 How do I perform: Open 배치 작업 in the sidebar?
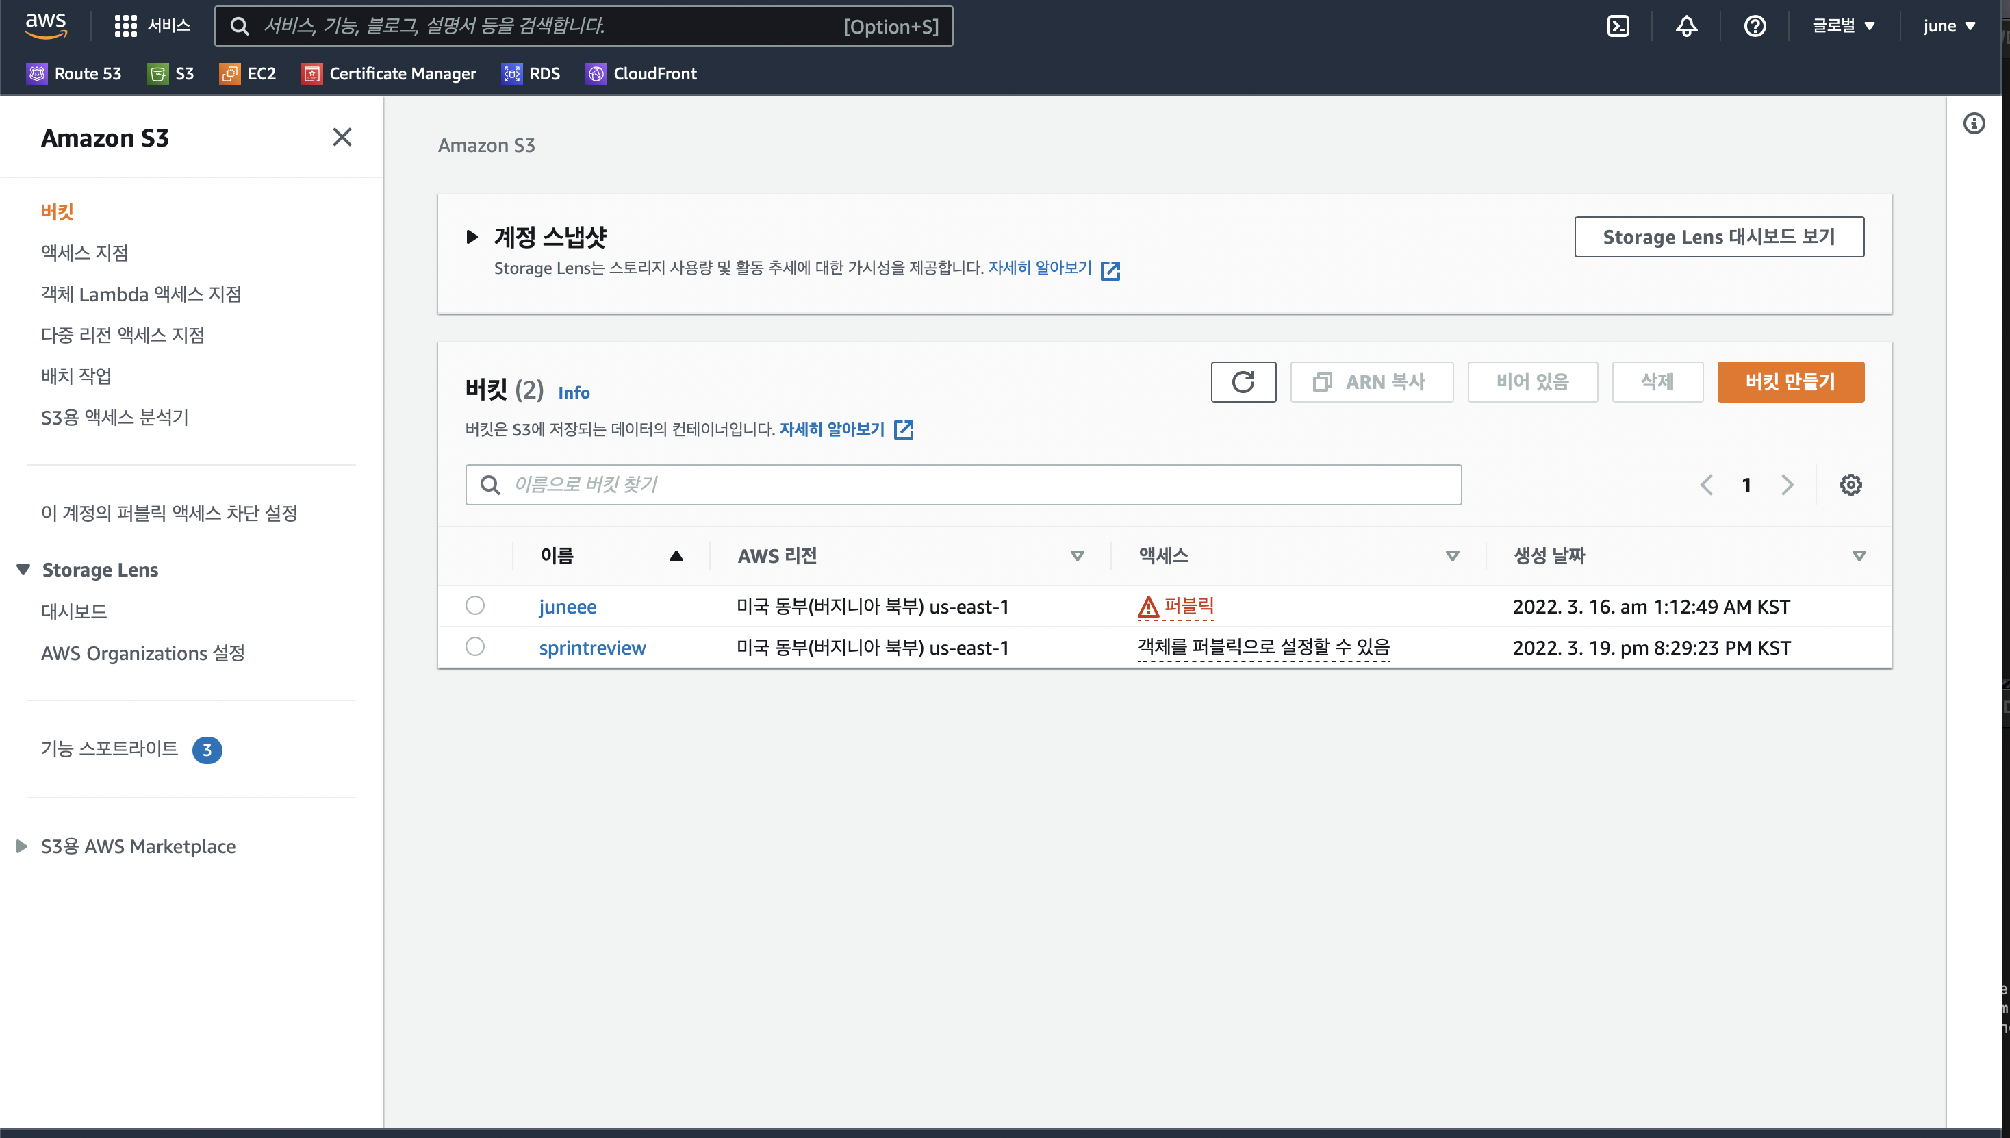(76, 376)
